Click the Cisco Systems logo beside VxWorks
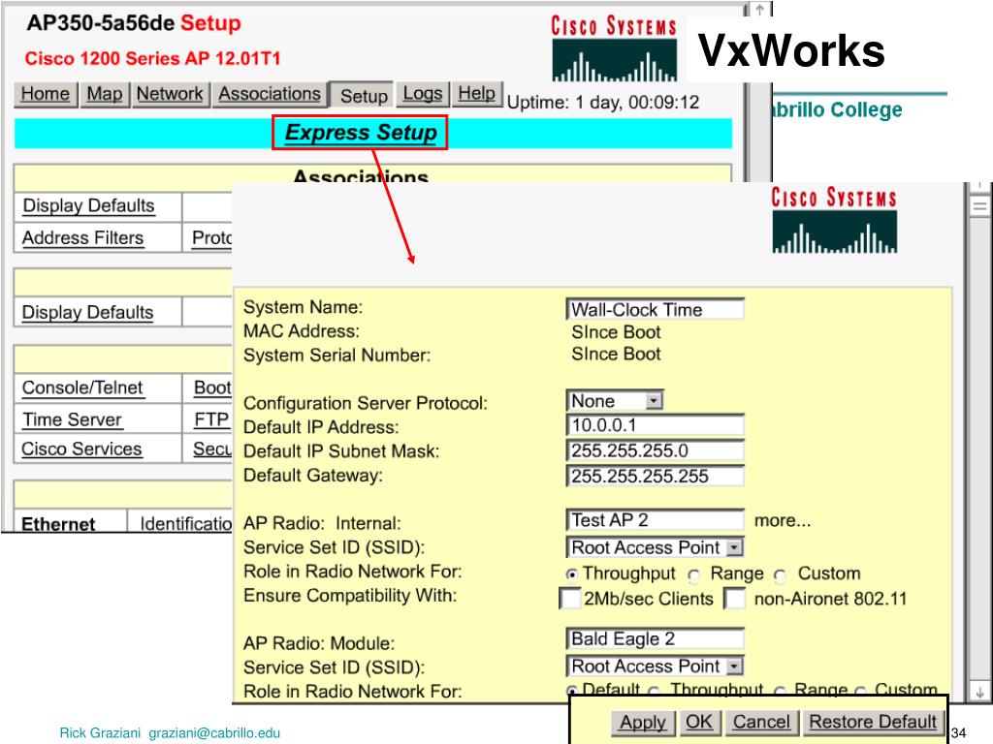Screen dimensions: 993x744 tap(614, 48)
